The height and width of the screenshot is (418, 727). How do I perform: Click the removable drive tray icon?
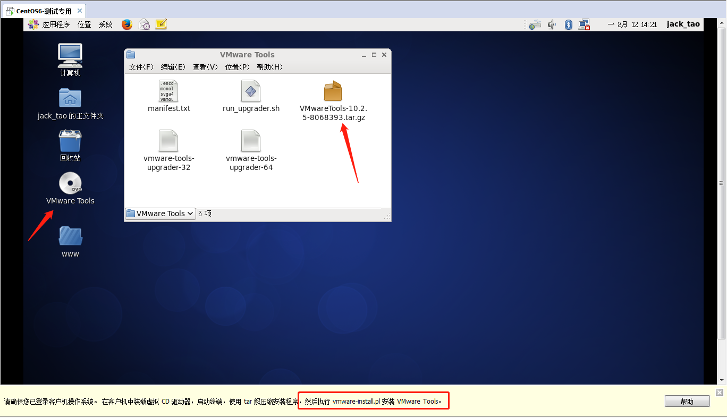(535, 24)
